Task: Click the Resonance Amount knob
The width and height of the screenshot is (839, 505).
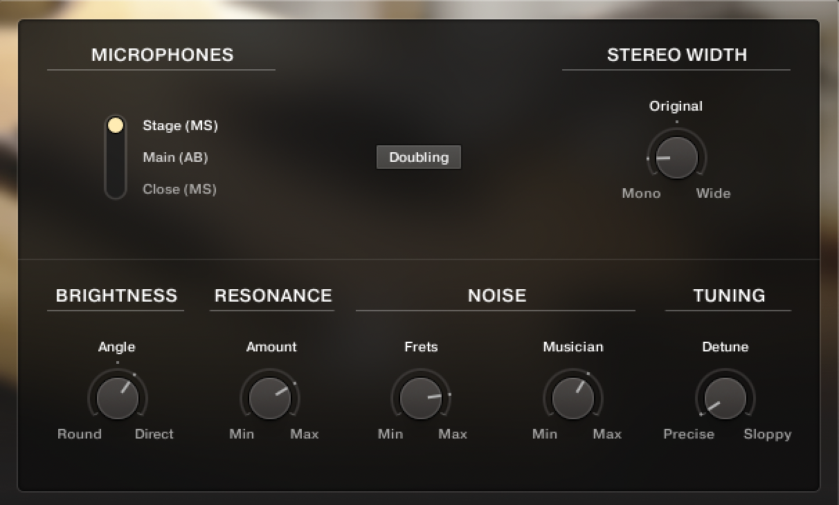Action: pos(271,398)
